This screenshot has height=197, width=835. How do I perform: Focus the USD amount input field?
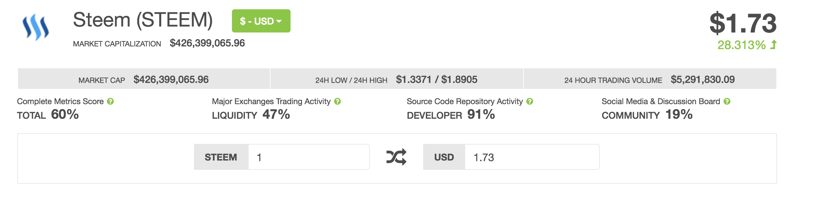(x=531, y=157)
